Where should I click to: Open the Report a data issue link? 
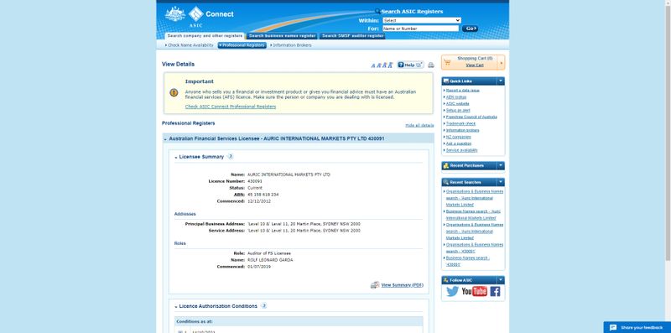[x=463, y=91]
